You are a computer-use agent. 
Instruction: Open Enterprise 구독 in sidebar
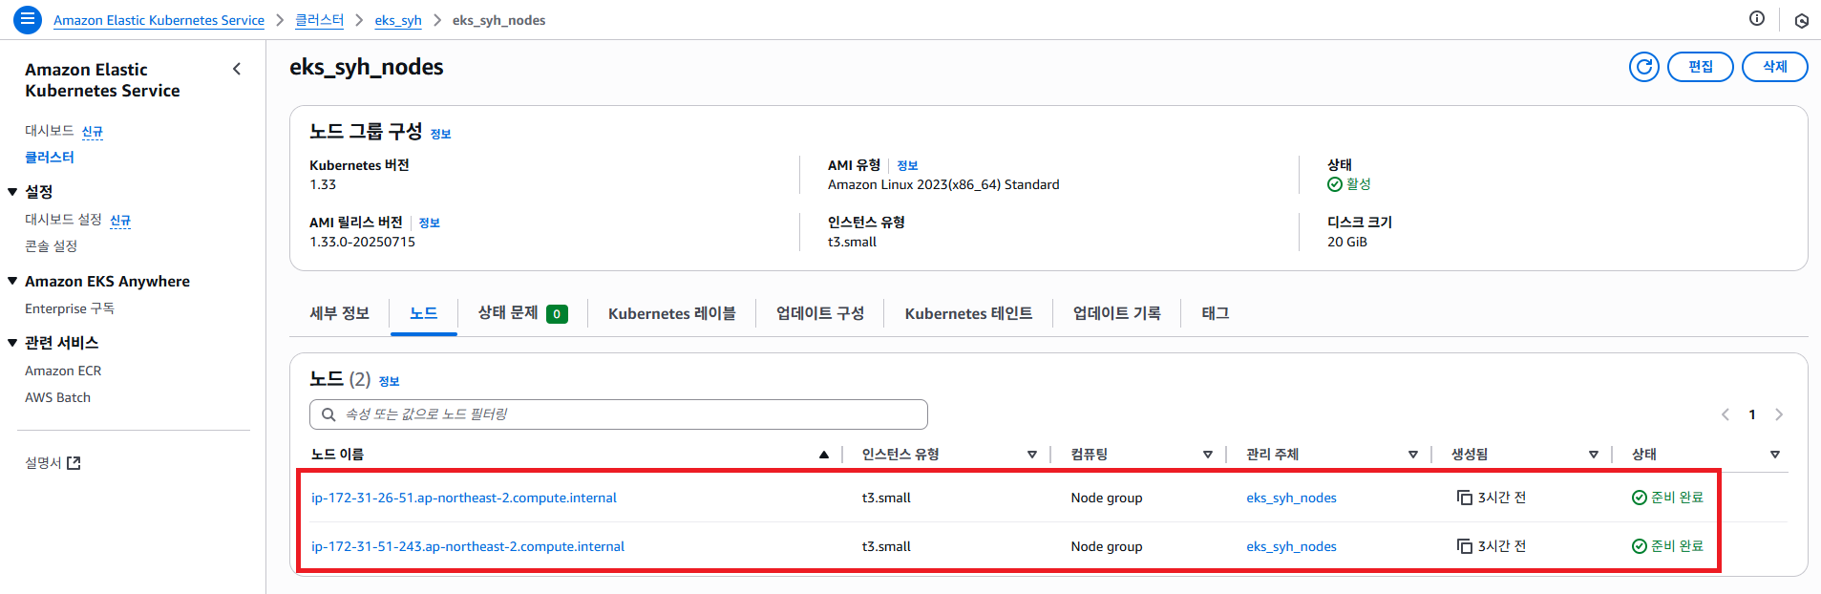coord(70,308)
